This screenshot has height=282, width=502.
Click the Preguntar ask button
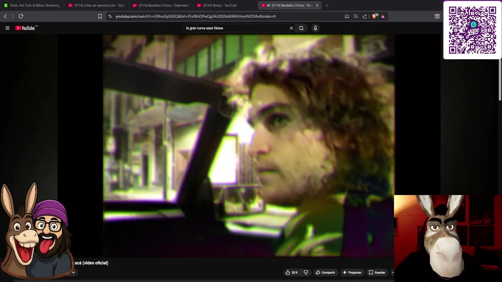coord(352,273)
